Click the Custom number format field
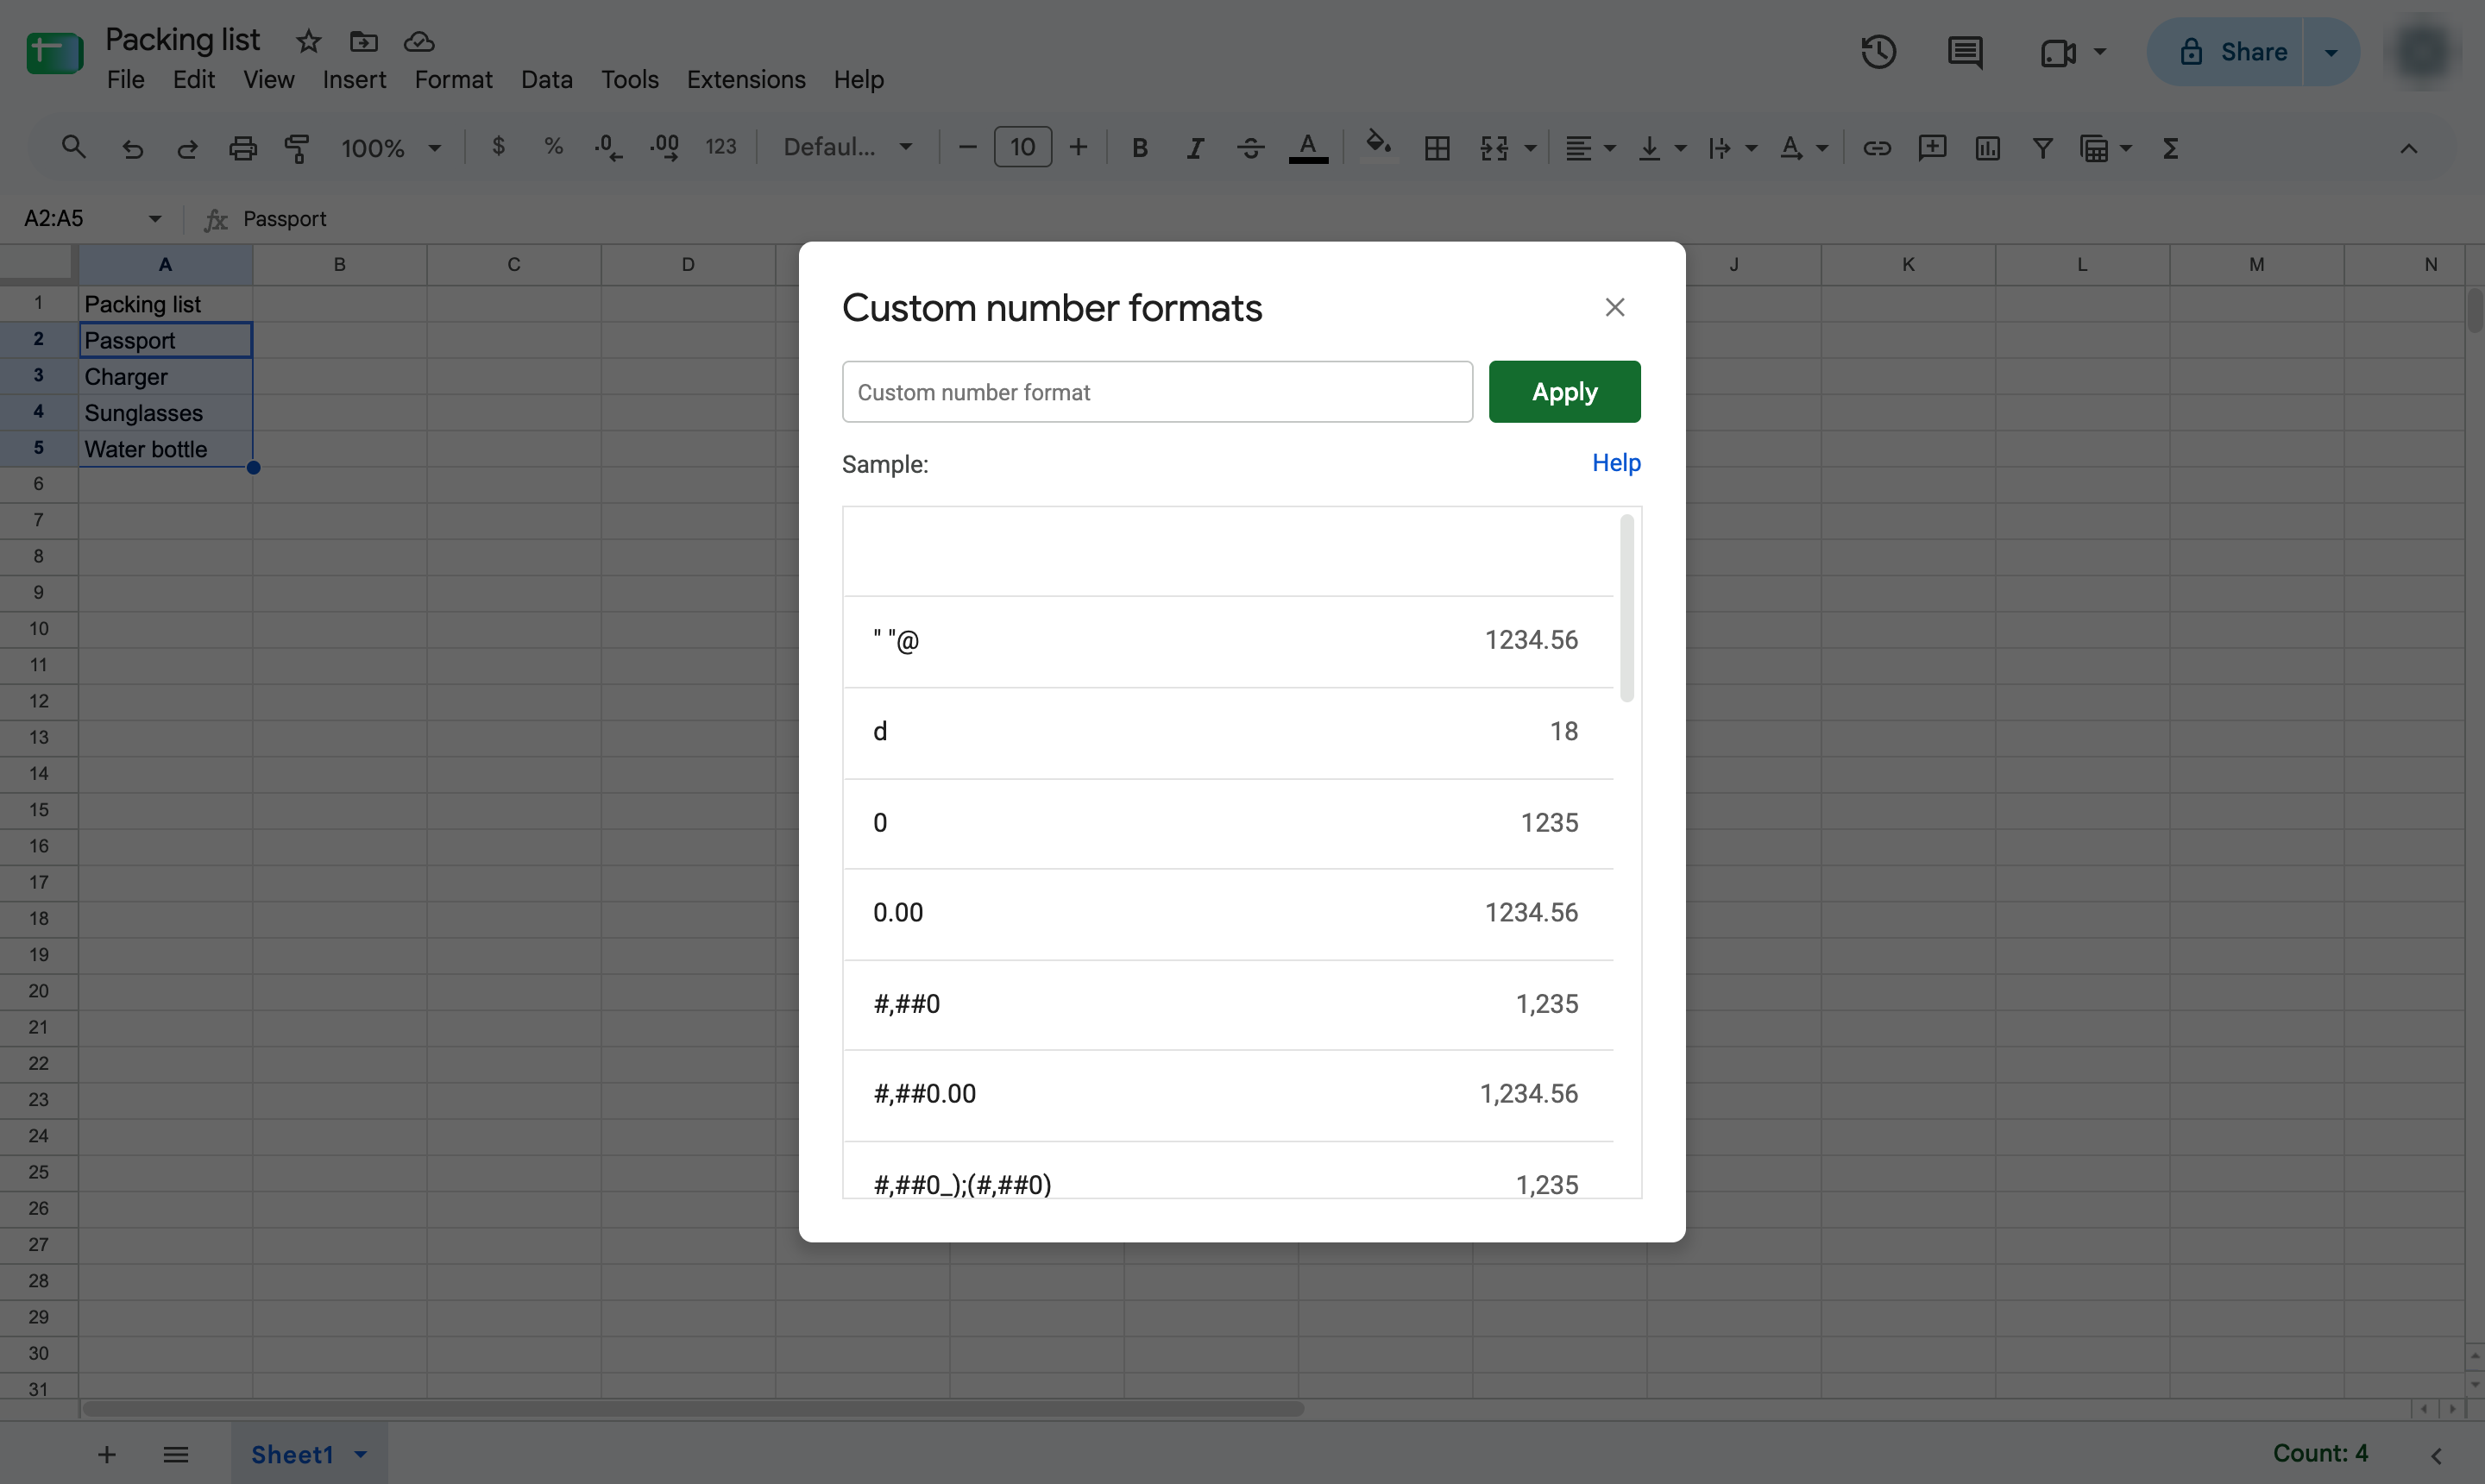Image resolution: width=2485 pixels, height=1484 pixels. point(1157,392)
